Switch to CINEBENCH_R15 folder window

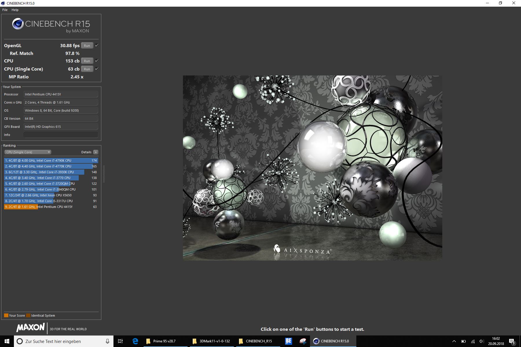coord(258,341)
